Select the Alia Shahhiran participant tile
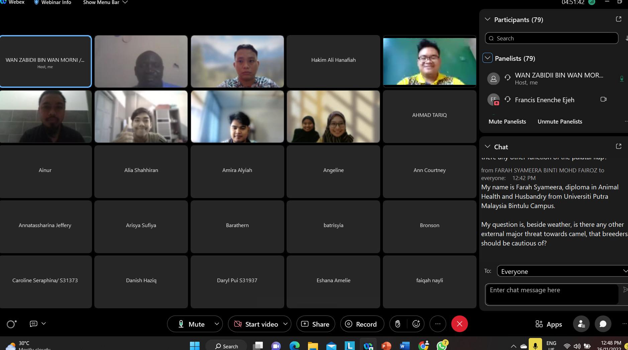 141,172
